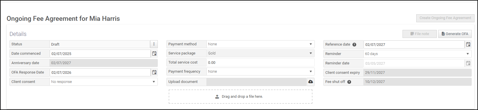Show the Reference date help tooltip icon
The image size is (478, 110).
click(x=354, y=44)
